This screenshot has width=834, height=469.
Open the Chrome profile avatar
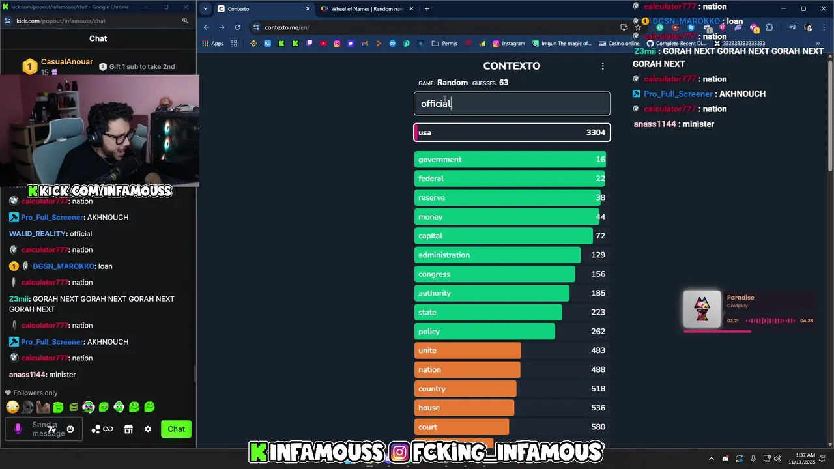click(x=809, y=27)
